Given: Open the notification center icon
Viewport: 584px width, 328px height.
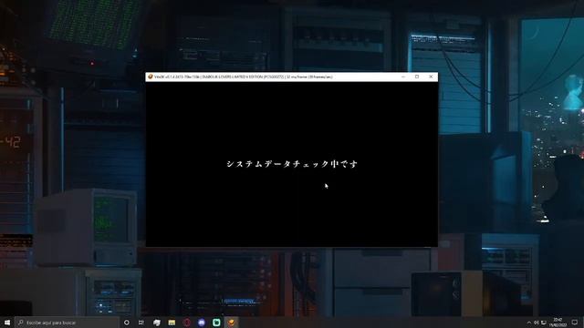Looking at the screenshot, I should [x=575, y=323].
